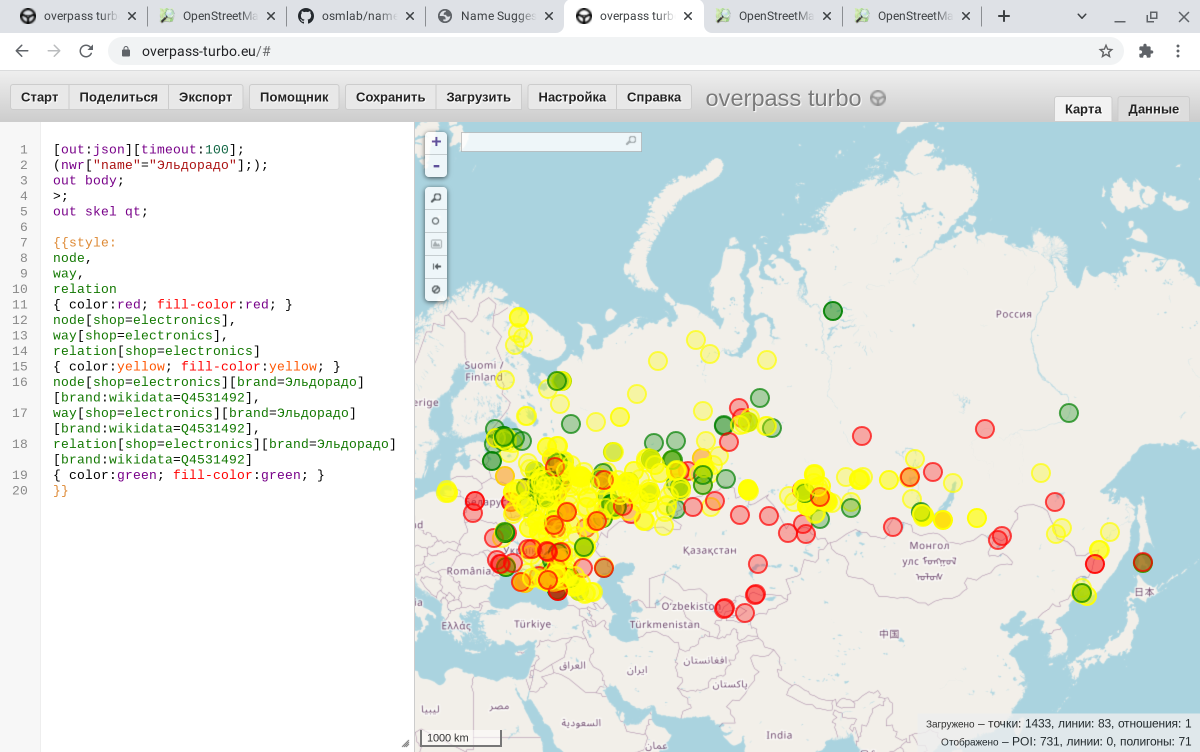Screen dimensions: 1200x752
Task: Open the Карта map view tab
Action: point(1083,109)
